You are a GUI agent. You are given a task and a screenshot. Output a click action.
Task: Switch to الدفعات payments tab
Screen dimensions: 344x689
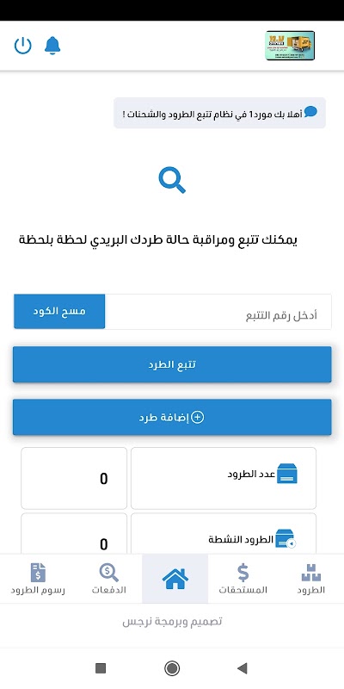pos(109,579)
